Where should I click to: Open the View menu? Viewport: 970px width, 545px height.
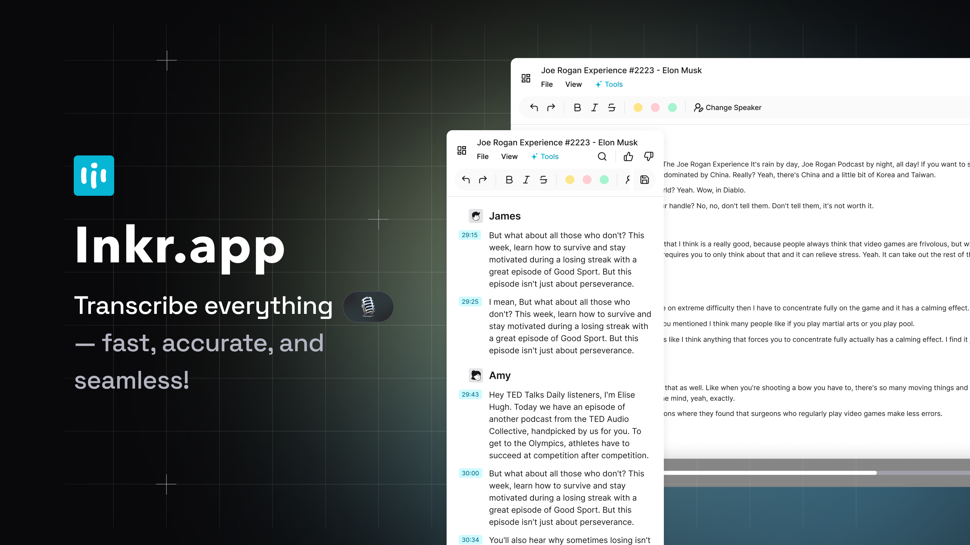509,156
